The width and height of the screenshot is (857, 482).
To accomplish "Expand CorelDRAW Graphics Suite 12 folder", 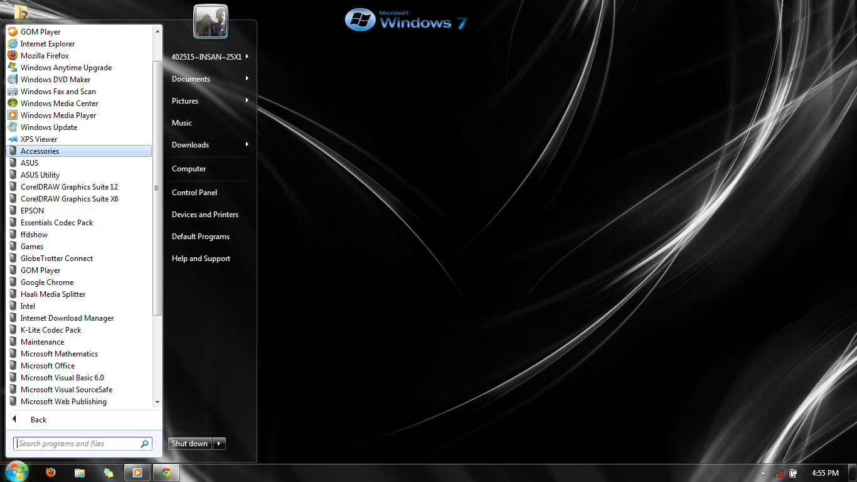I will coord(78,187).
